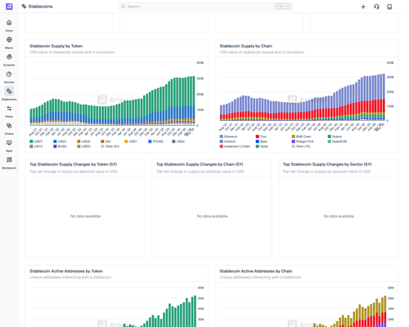The height and width of the screenshot is (327, 409).
Task: Toggle HyperEVM in chain legend
Action: (x=337, y=141)
